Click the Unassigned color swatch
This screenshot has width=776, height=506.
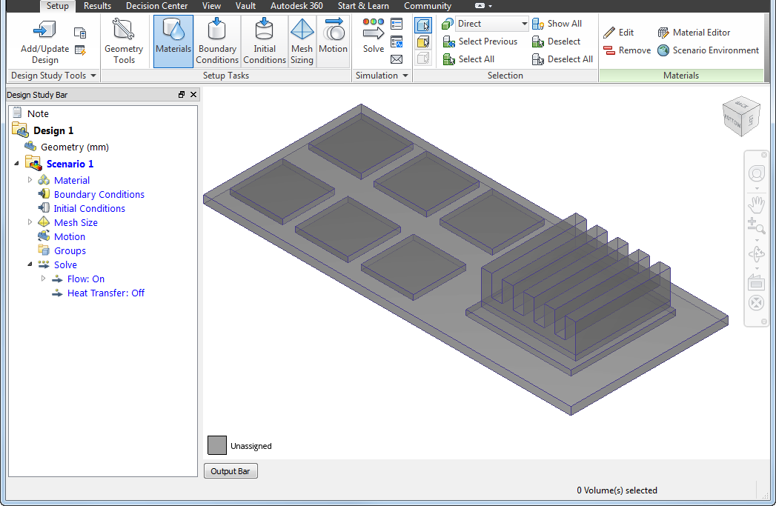click(x=216, y=445)
